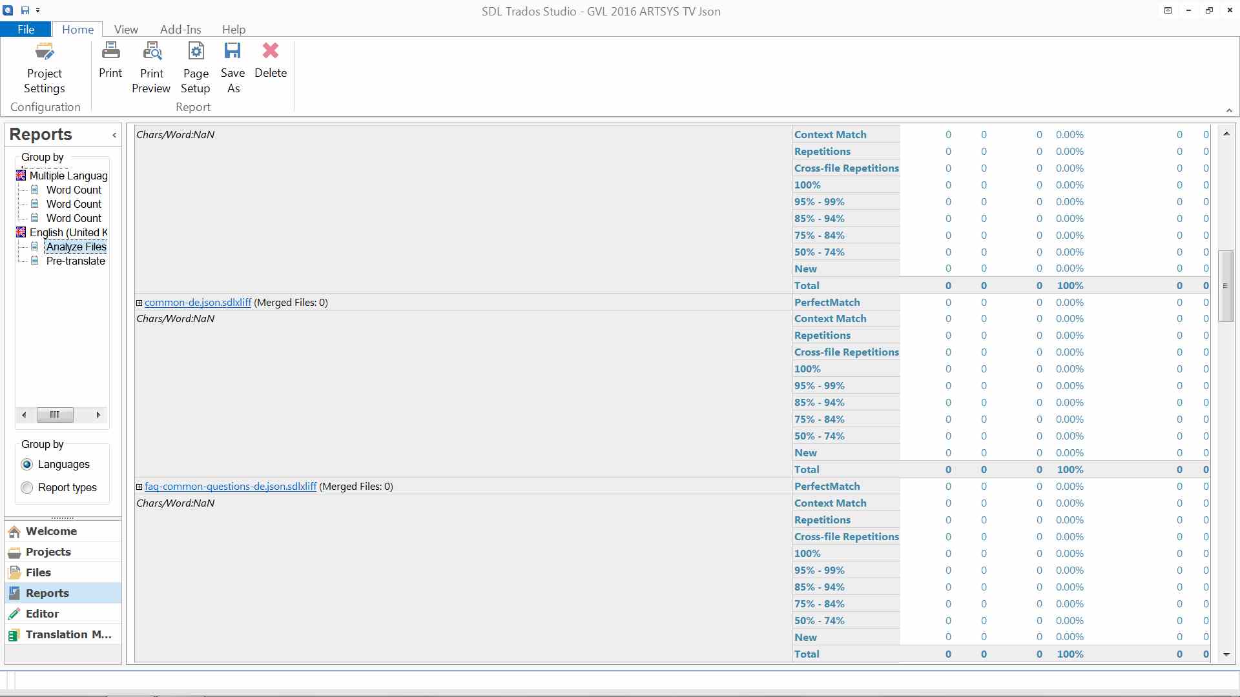Click report scroll up arrow
This screenshot has height=697, width=1240.
1226,134
